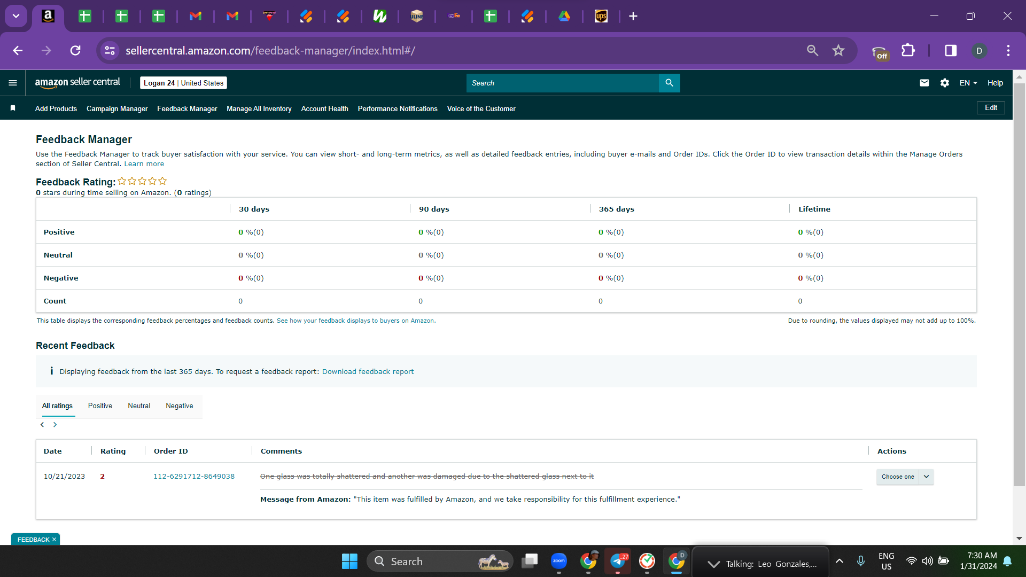This screenshot has height=577, width=1026.
Task: Click the amazon seller central logo
Action: coord(77,83)
